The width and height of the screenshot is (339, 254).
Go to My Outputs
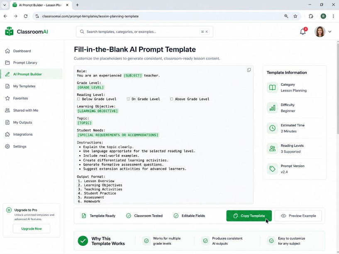[32, 122]
